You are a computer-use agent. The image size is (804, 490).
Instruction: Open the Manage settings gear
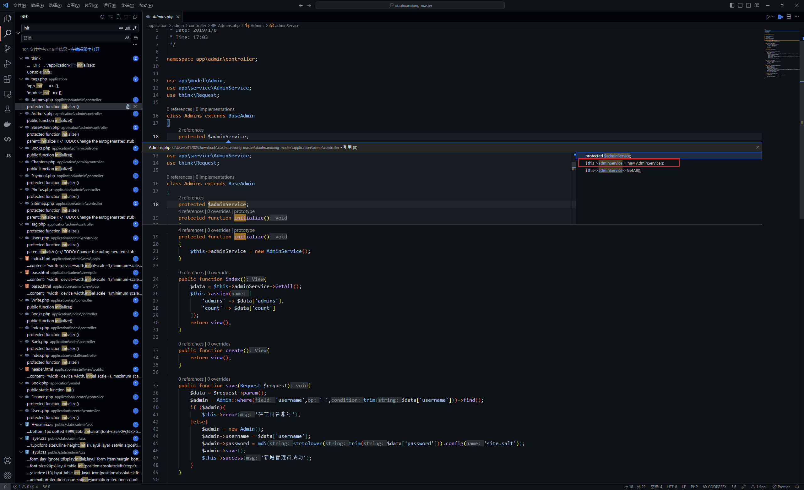click(7, 475)
